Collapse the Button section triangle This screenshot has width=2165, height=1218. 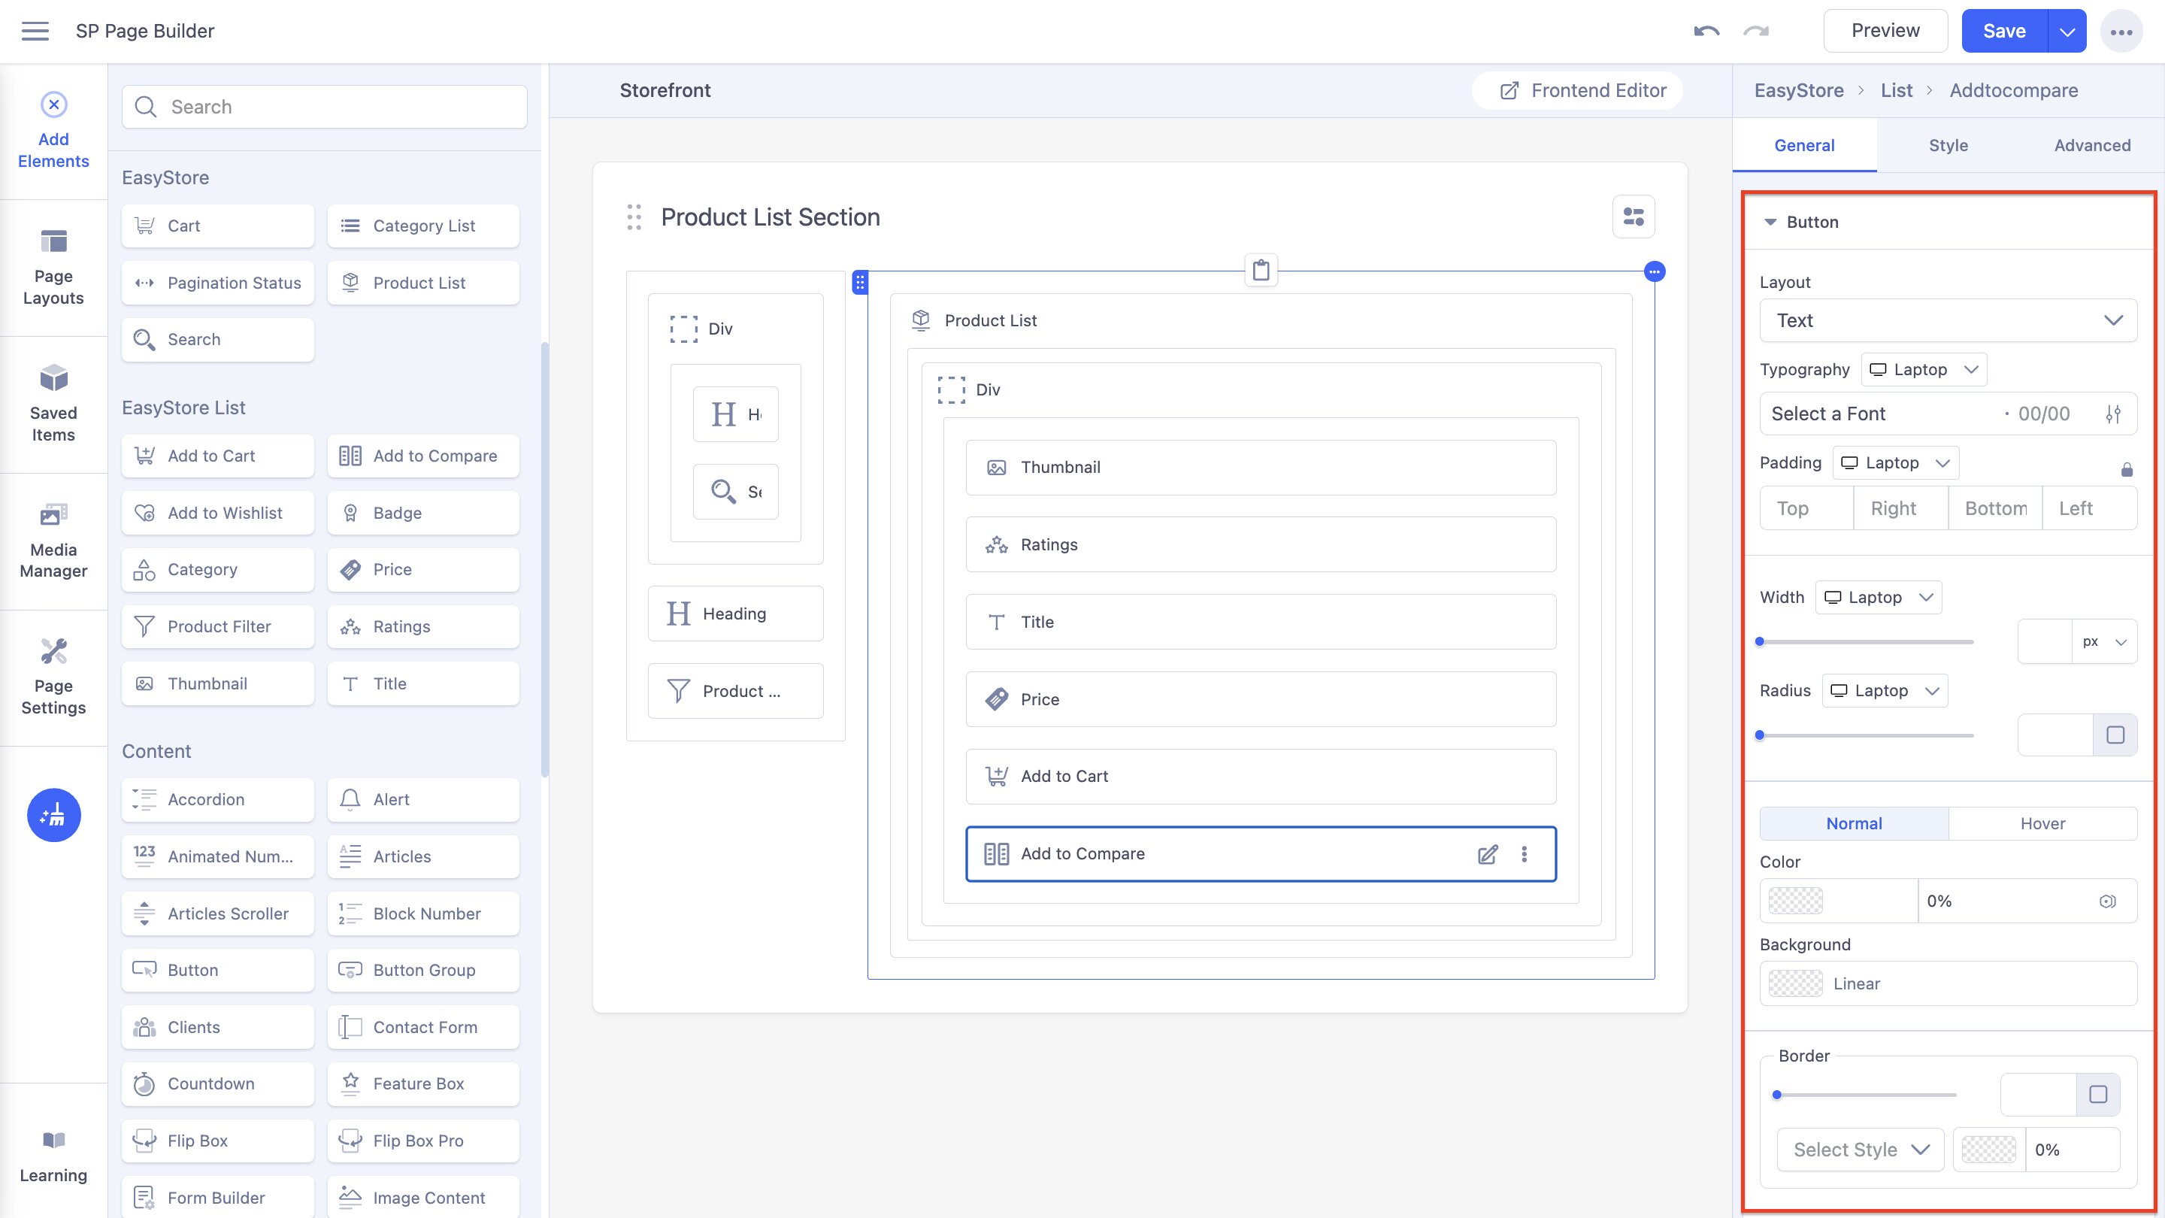[x=1770, y=222]
